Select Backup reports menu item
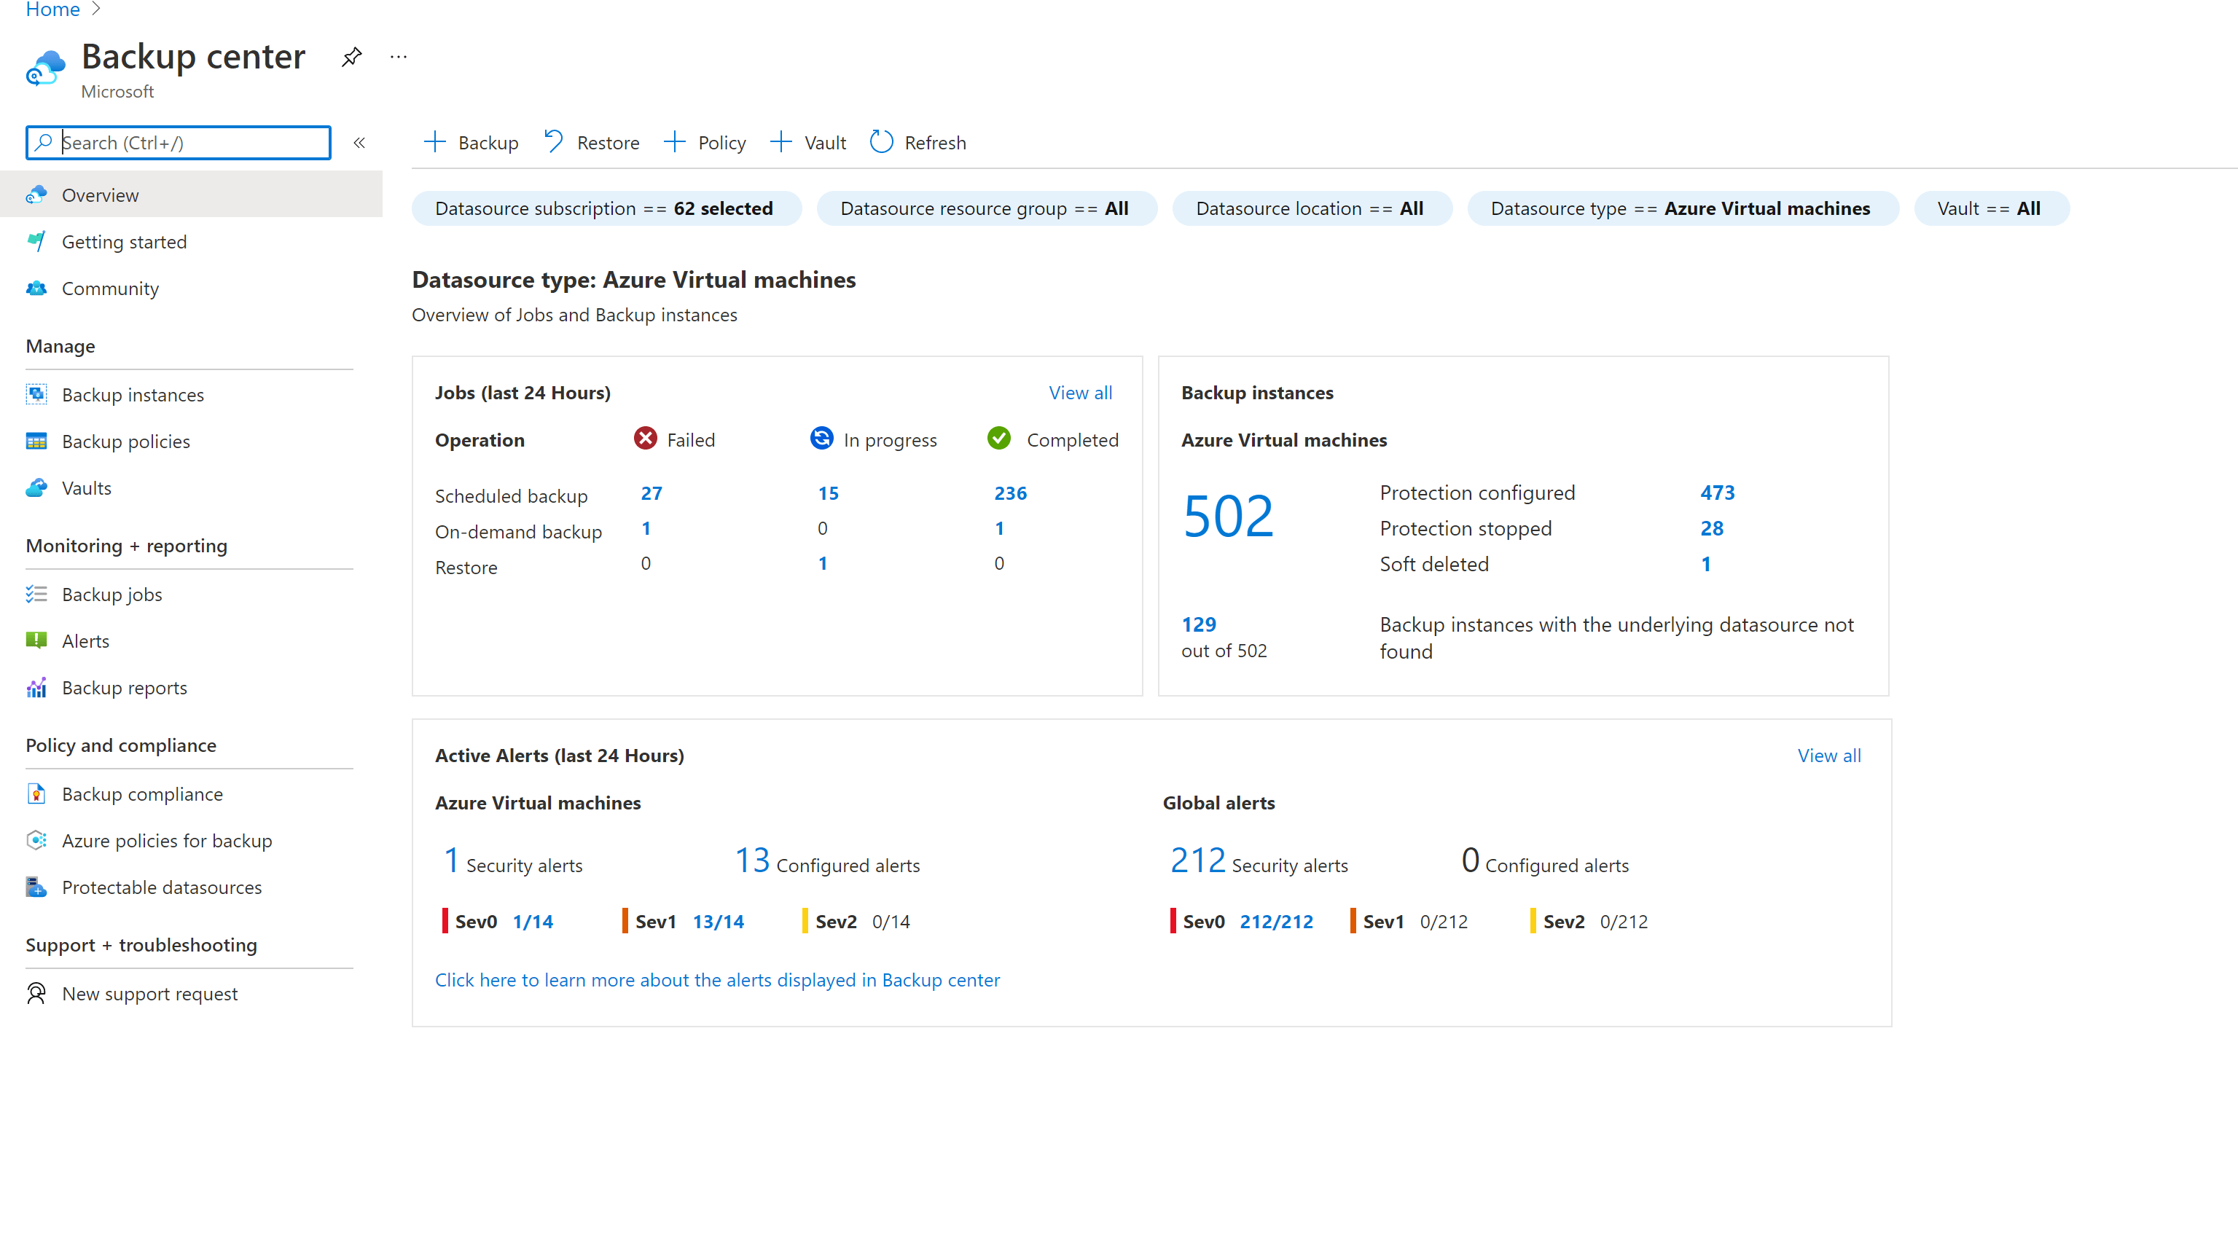Image resolution: width=2238 pixels, height=1259 pixels. (x=123, y=686)
